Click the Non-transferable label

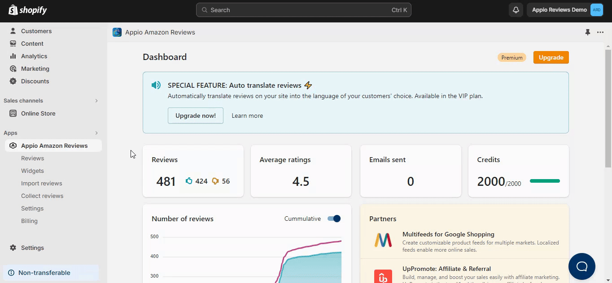44,273
